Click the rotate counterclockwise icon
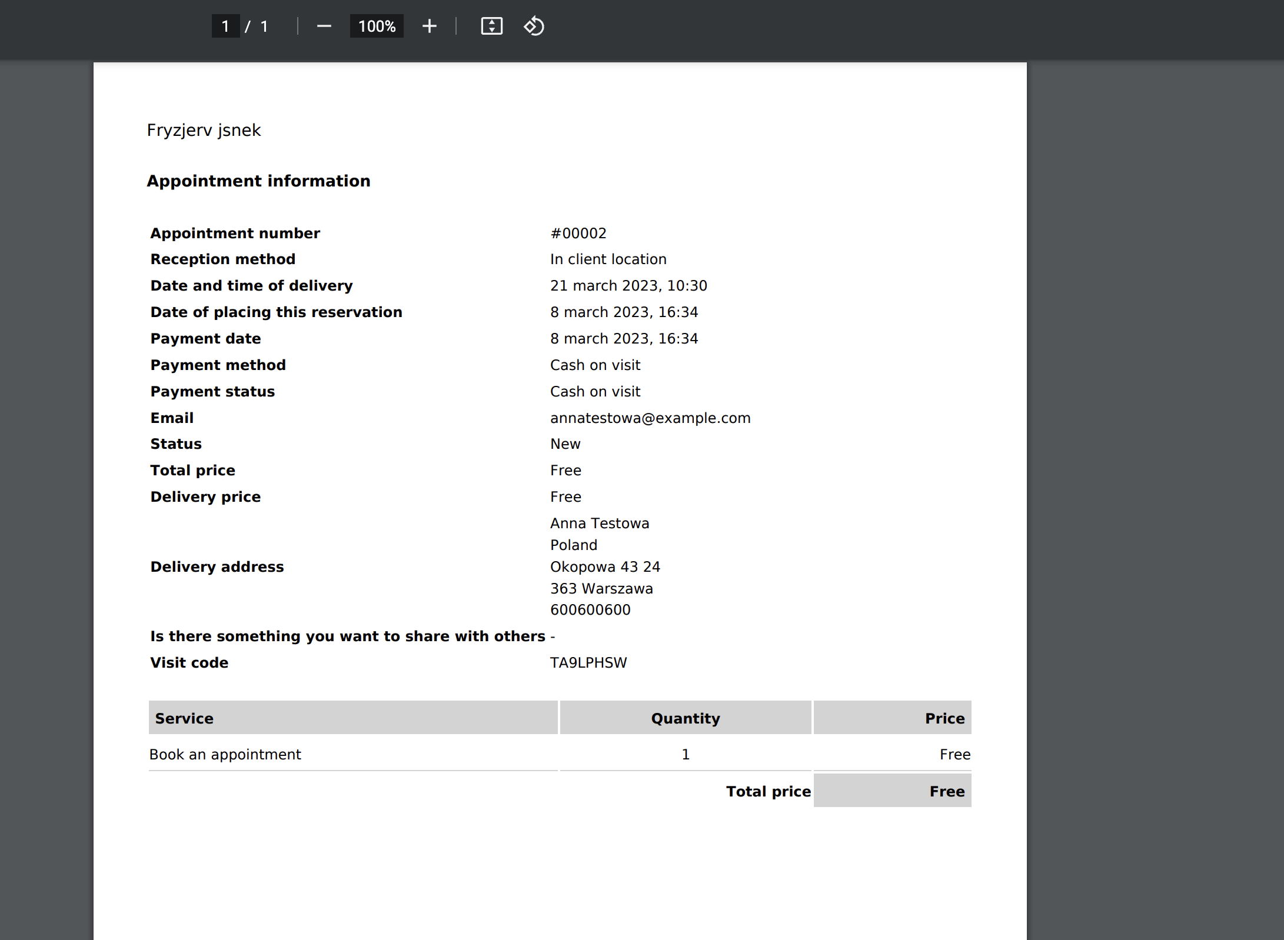Image resolution: width=1284 pixels, height=940 pixels. tap(534, 26)
